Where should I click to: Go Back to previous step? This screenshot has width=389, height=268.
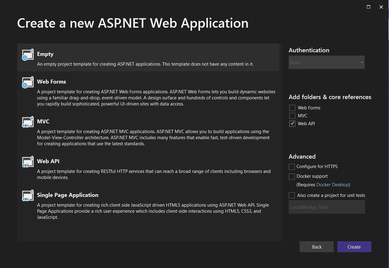click(317, 247)
